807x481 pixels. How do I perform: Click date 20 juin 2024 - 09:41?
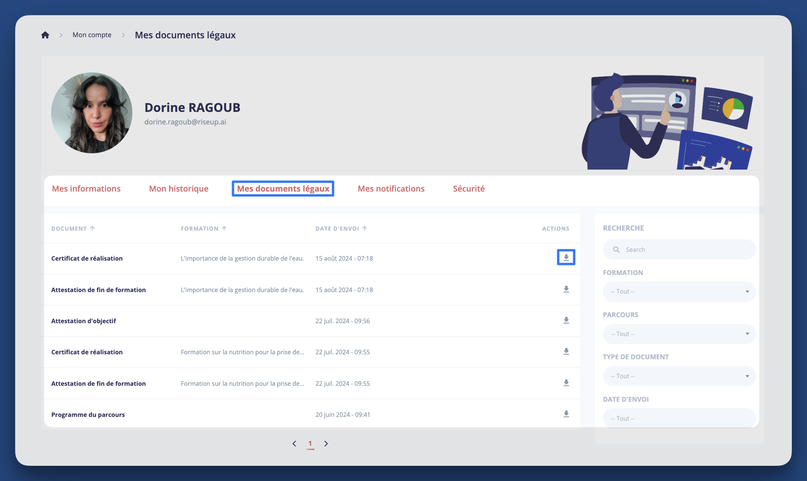point(343,415)
